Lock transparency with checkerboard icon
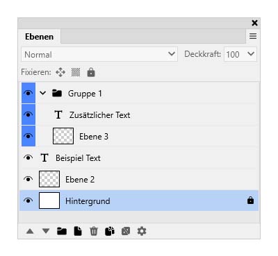The width and height of the screenshot is (278, 256). point(76,72)
